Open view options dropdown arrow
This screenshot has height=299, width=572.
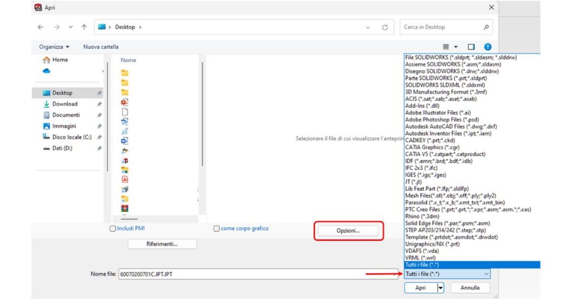point(456,47)
